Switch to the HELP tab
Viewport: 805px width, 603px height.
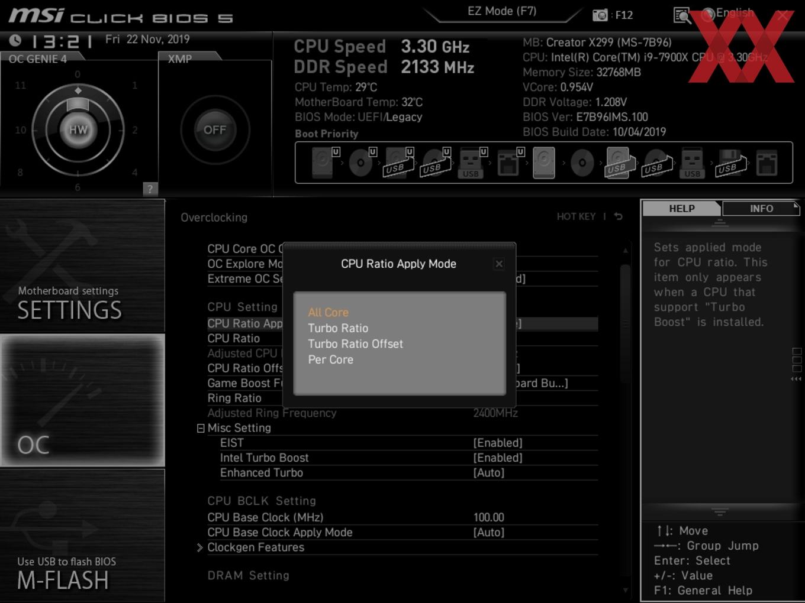click(x=681, y=208)
